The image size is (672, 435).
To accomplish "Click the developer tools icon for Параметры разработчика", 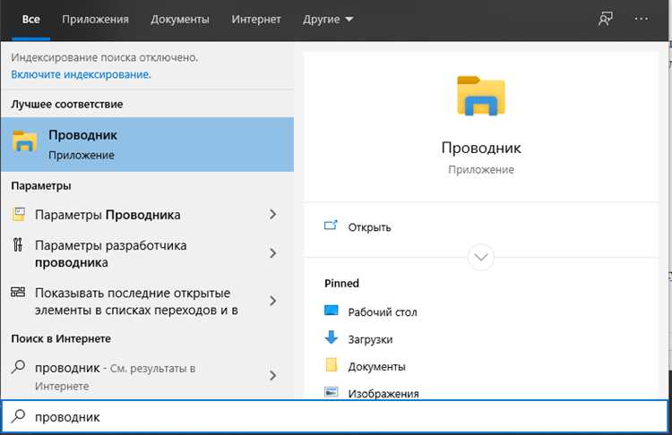I will (x=18, y=245).
